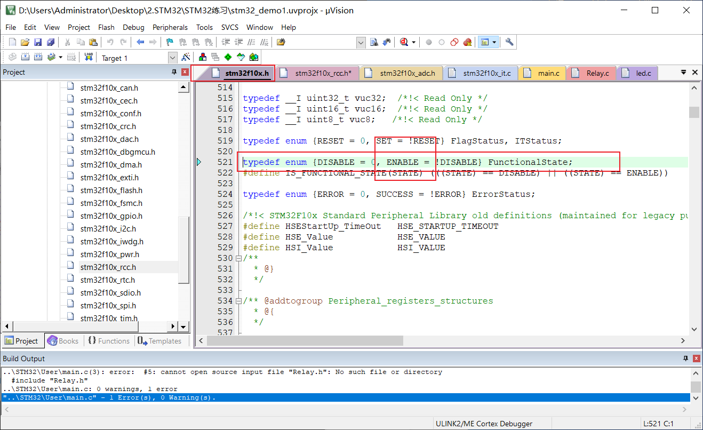Click the Indent selection icon

226,42
